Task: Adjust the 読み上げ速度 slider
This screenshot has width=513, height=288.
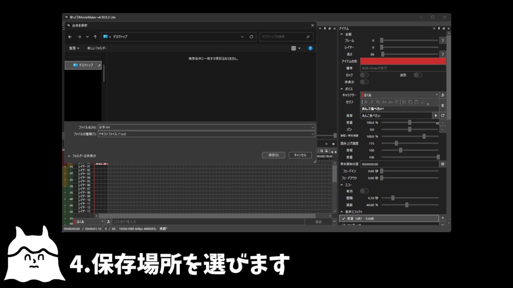Action: coord(410,143)
